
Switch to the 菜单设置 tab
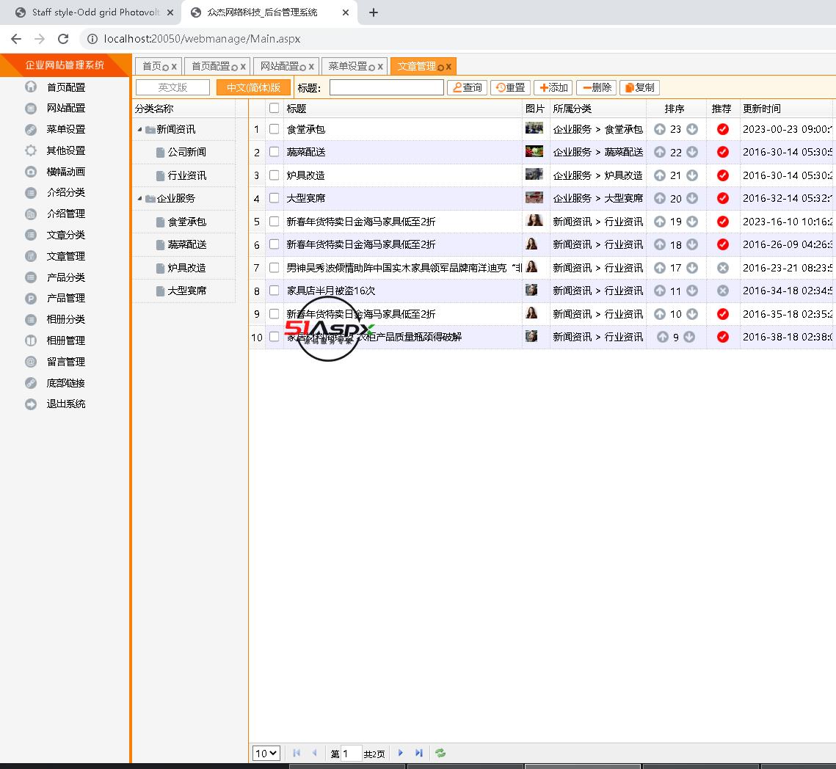coord(347,66)
